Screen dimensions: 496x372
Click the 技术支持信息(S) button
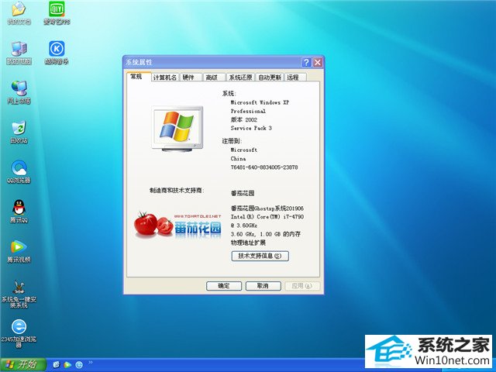click(x=260, y=256)
